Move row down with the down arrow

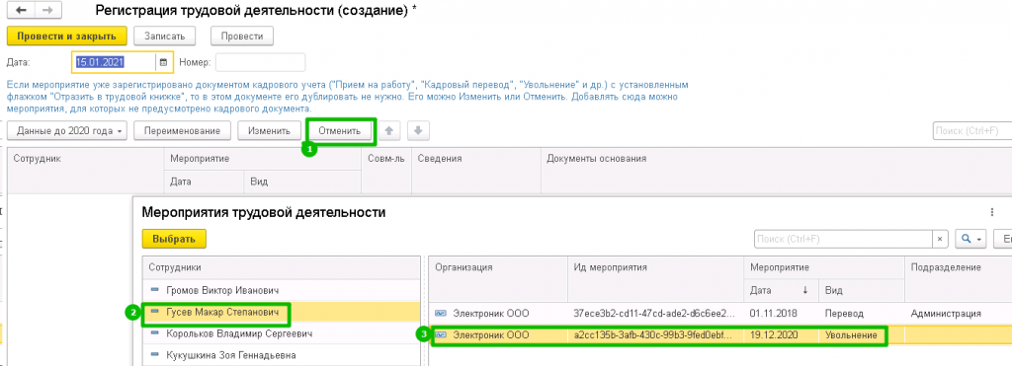pyautogui.click(x=418, y=131)
